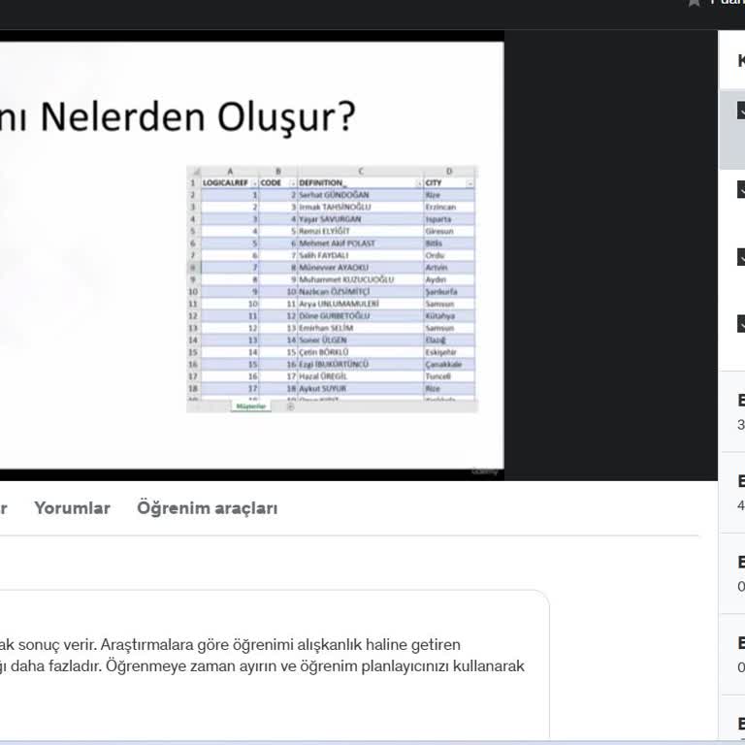Click the cell 'Irmak TAHSİNOĞLU'
The image size is (745, 745).
point(361,208)
